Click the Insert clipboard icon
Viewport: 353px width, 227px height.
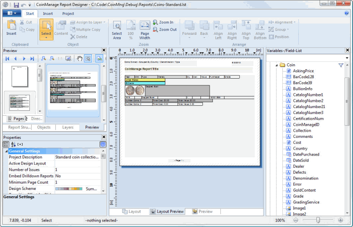click(x=11, y=25)
